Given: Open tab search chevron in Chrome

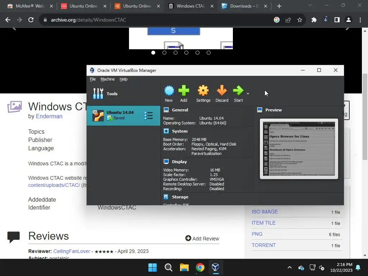Looking at the screenshot, I should point(310,5).
